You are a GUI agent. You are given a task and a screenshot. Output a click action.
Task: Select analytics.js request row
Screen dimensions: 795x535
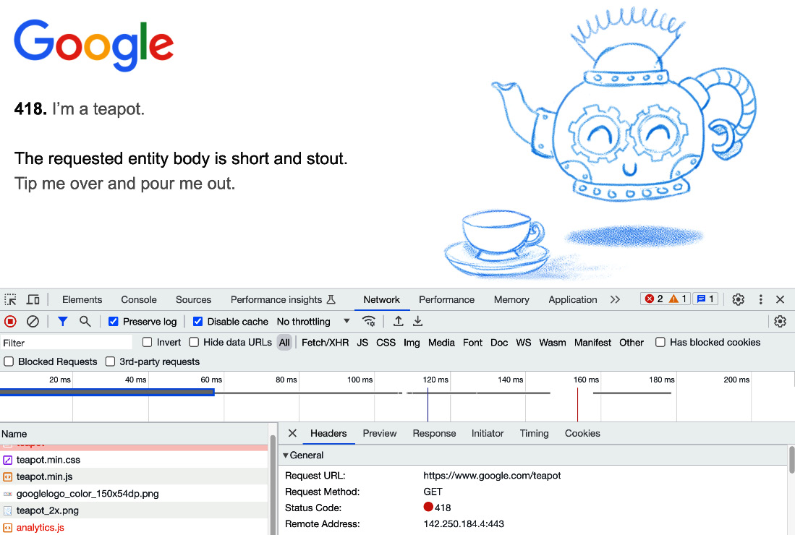pos(134,527)
